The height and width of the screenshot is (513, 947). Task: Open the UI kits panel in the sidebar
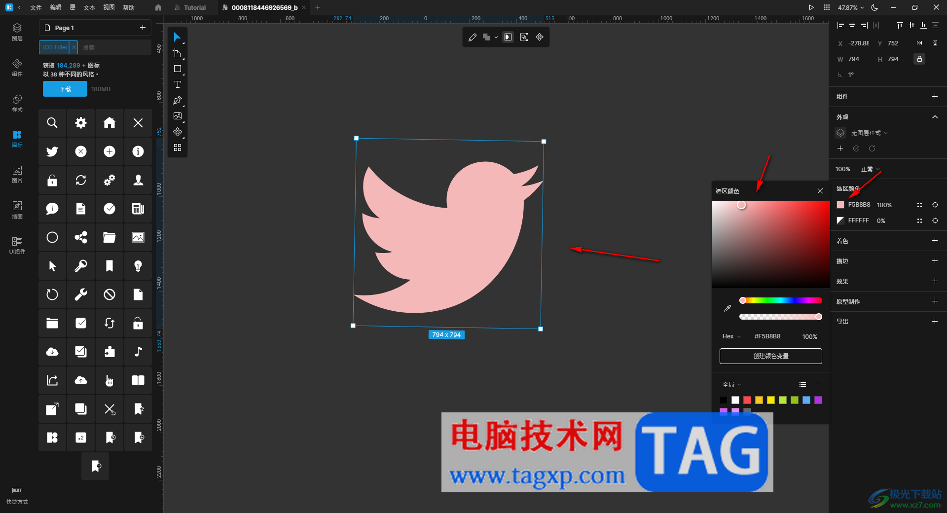pyautogui.click(x=17, y=245)
